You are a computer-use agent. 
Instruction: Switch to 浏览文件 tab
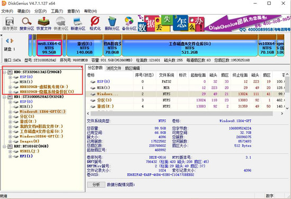(x=114, y=68)
